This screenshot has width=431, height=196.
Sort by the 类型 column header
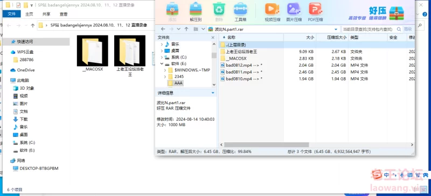(x=368, y=37)
